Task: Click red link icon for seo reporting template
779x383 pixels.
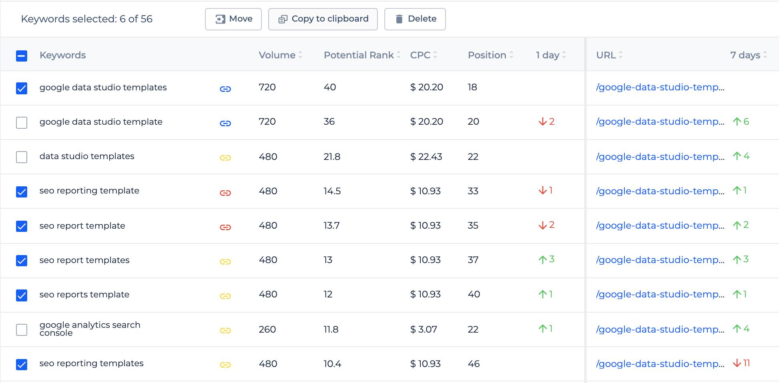Action: [x=225, y=193]
